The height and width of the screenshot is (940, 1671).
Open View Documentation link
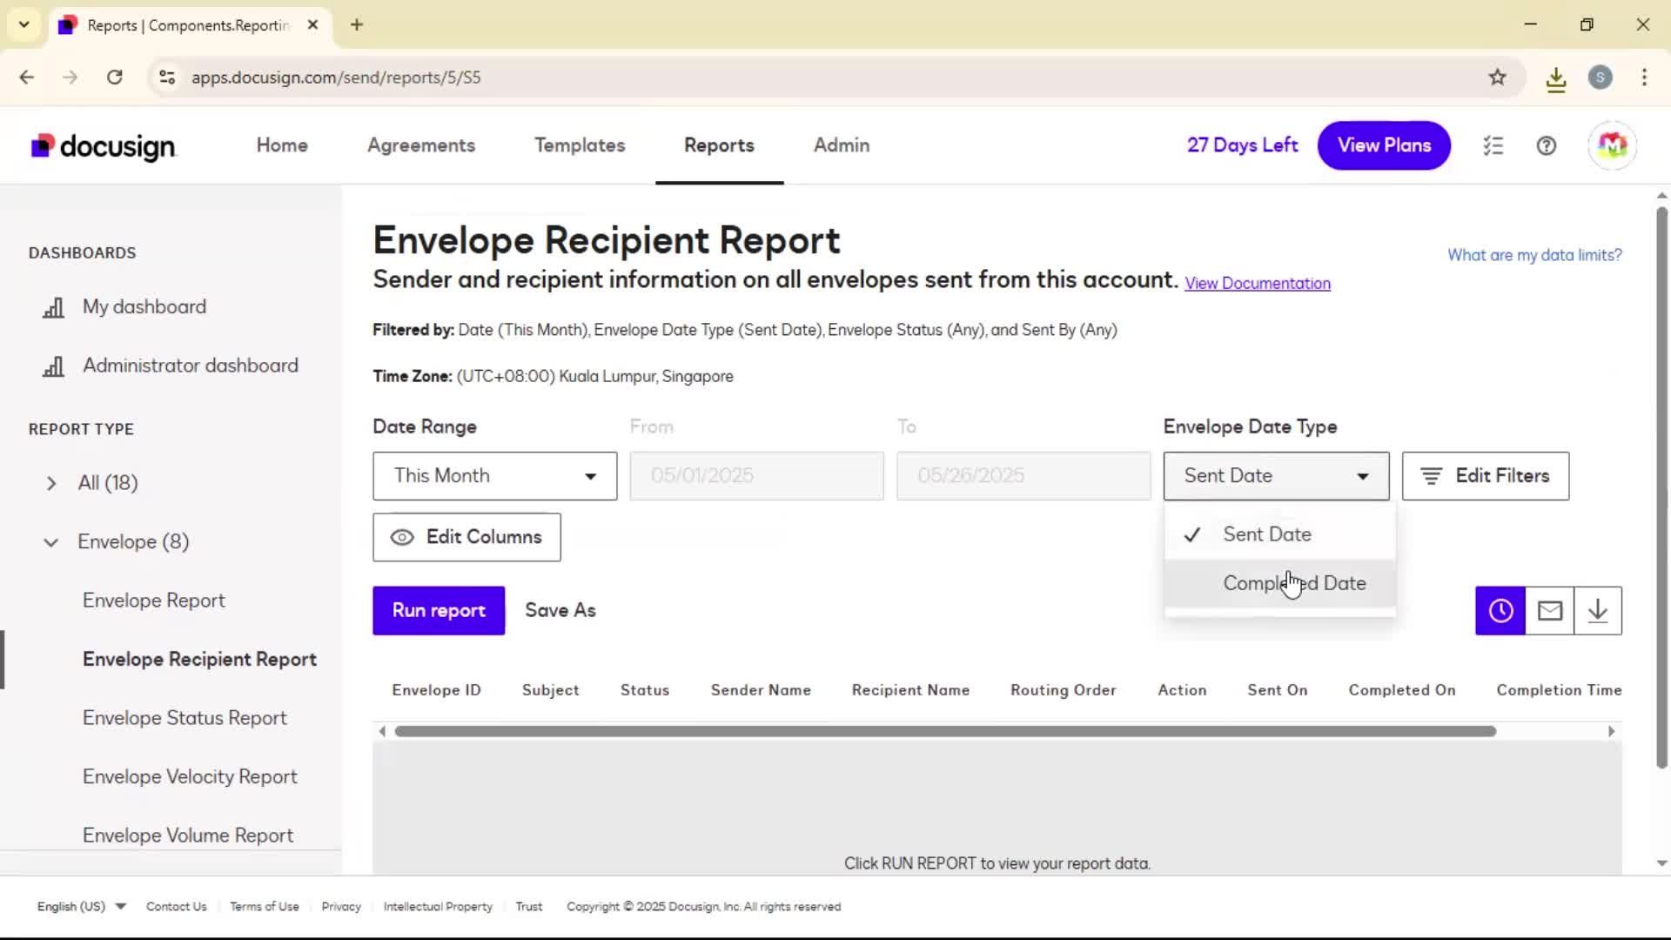(x=1258, y=284)
